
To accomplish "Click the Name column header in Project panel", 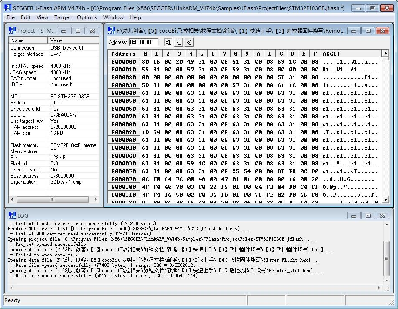I will [x=28, y=40].
